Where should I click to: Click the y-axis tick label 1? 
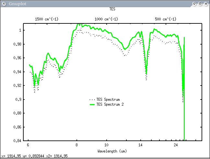point(20,30)
